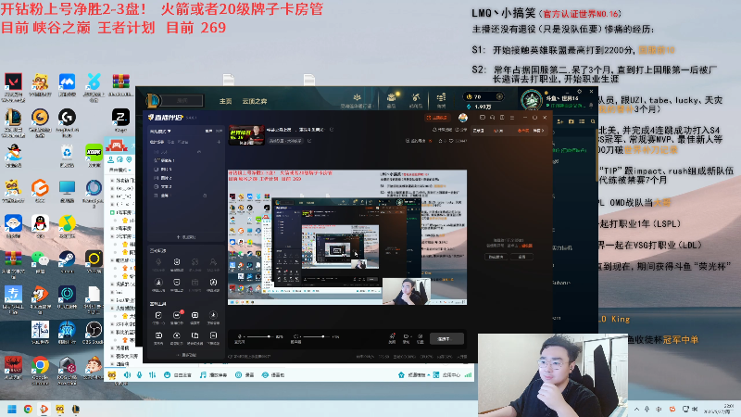
Task: Click League client icon on the taskbar
Action: (76, 409)
